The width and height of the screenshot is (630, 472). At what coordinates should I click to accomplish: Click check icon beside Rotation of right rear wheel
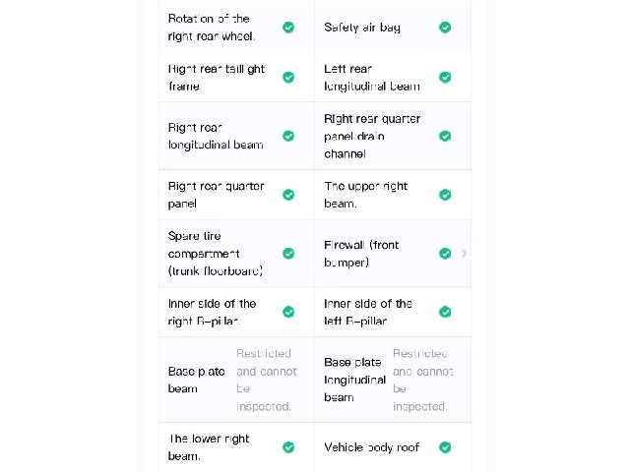(x=288, y=28)
